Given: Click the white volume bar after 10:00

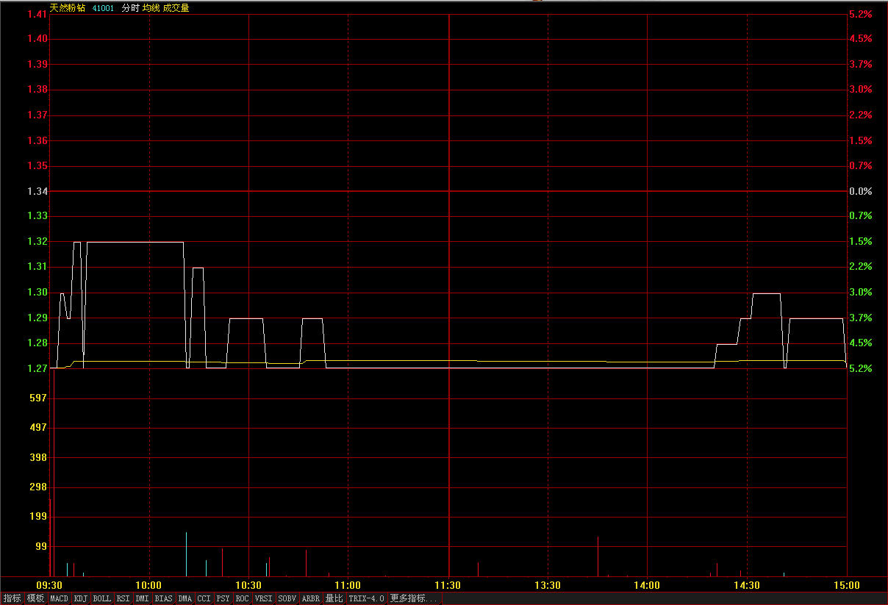Looking at the screenshot, I should [186, 554].
